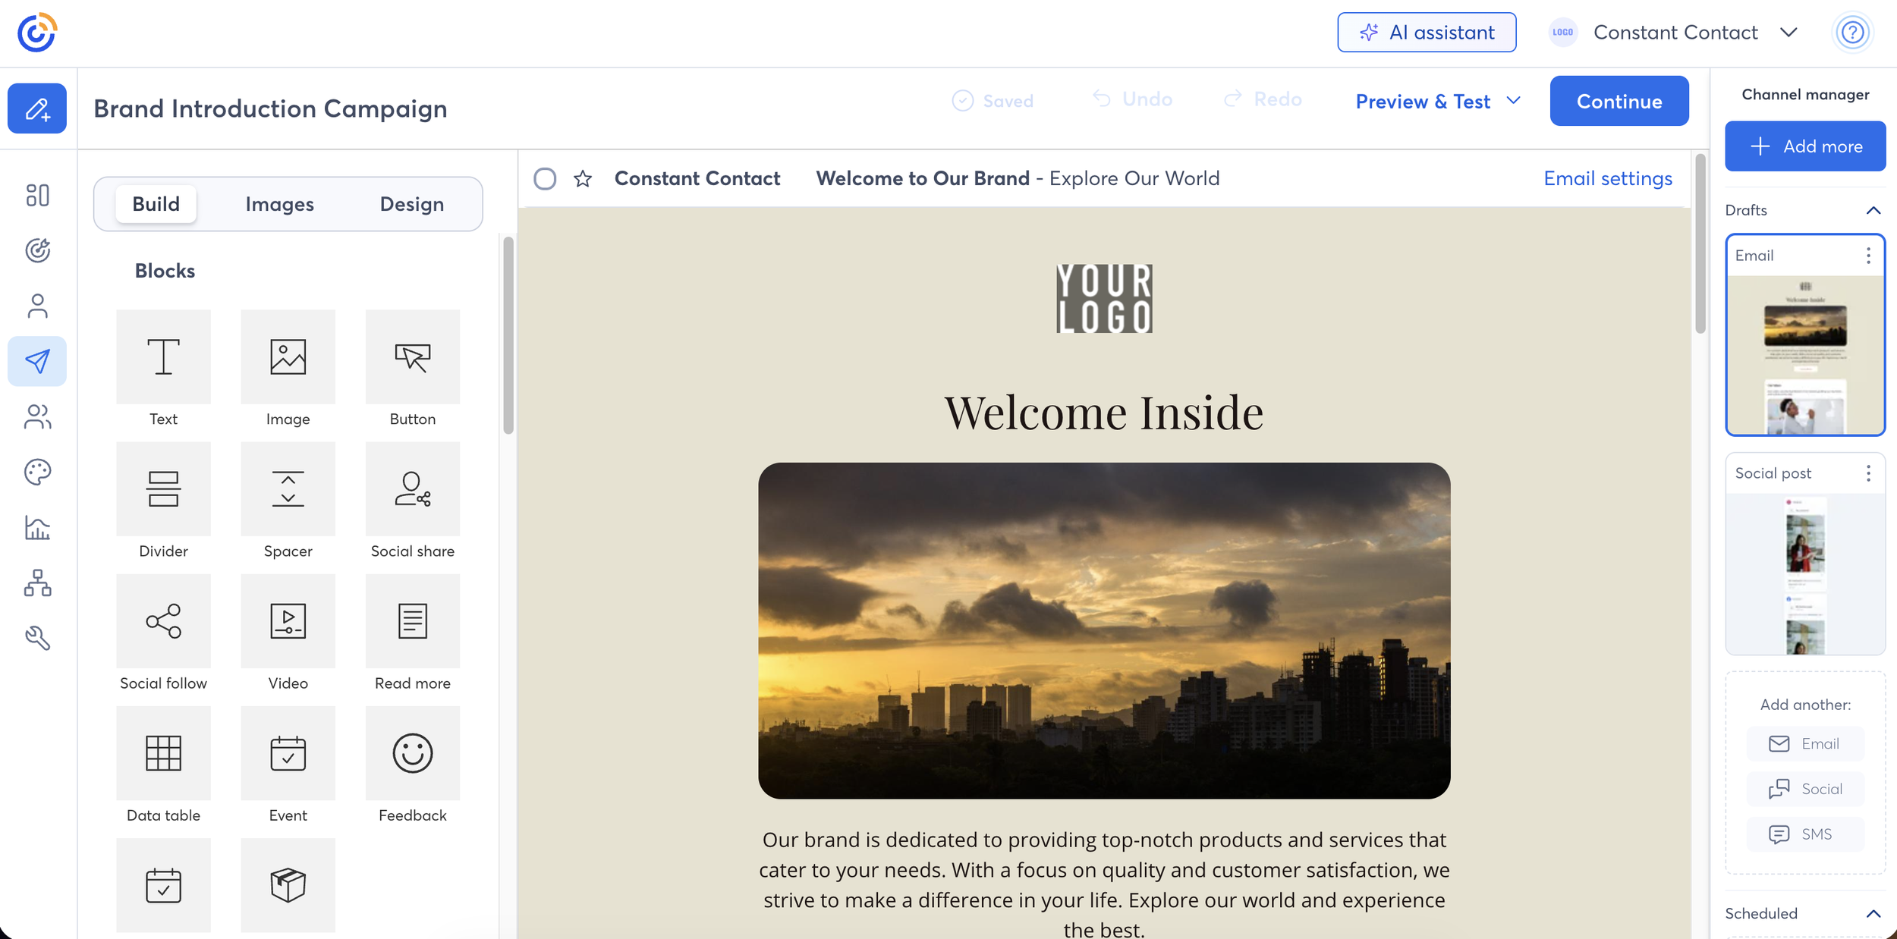Collapse the Drafts section chevron

pos(1873,210)
